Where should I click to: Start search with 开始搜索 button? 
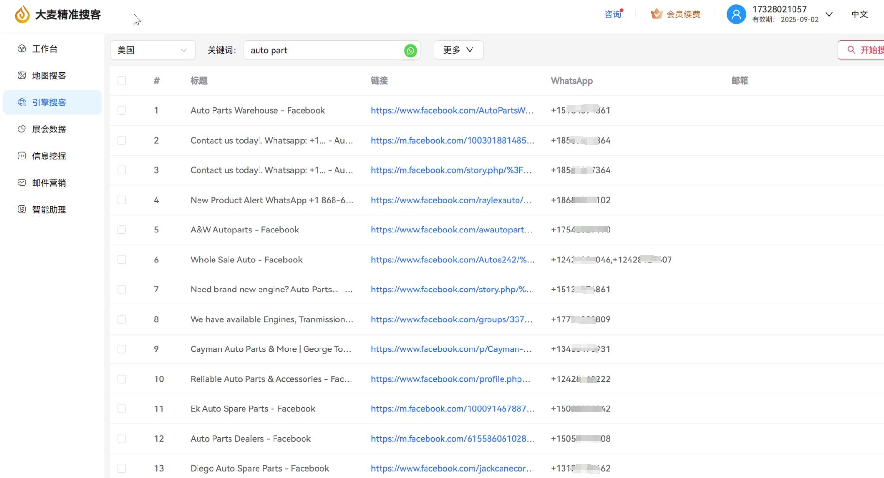[x=861, y=50]
